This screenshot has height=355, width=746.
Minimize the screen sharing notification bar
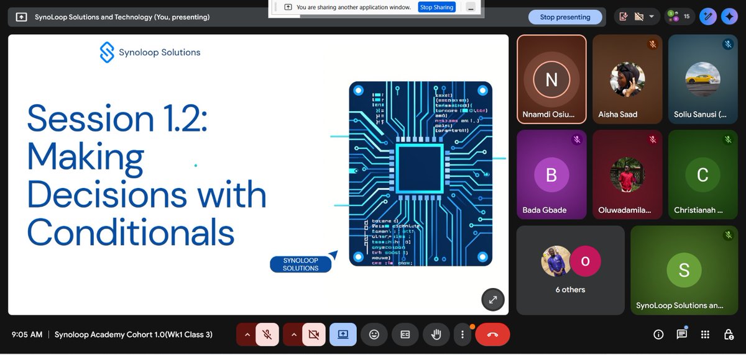(x=471, y=7)
